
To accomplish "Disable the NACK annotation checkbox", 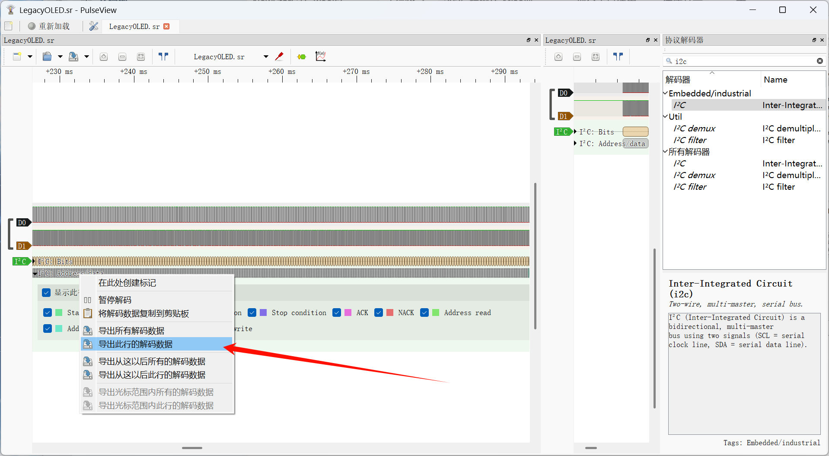I will coord(379,313).
